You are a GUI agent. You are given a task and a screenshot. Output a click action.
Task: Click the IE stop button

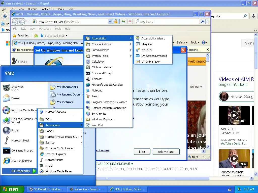coord(130,22)
